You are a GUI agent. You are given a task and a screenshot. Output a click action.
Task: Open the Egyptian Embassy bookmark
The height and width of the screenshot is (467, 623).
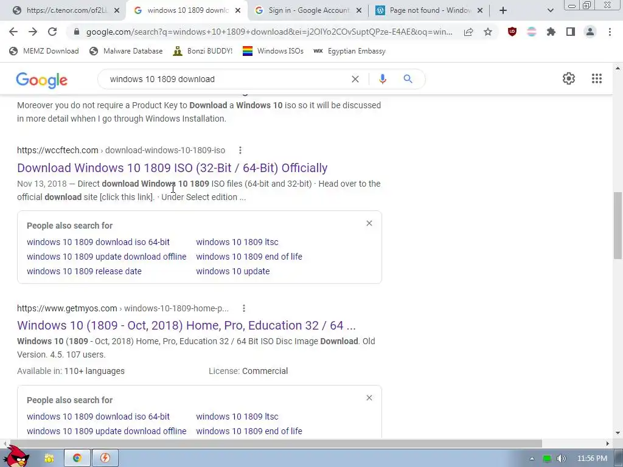pyautogui.click(x=350, y=51)
